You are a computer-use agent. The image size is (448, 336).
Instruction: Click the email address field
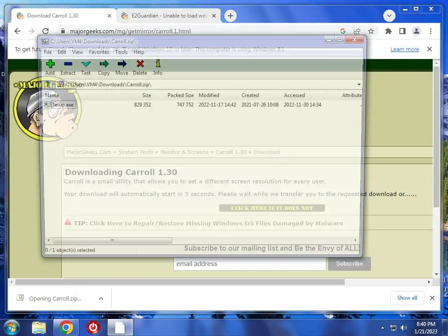tap(249, 264)
